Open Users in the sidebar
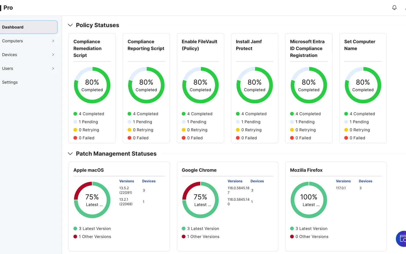This screenshot has width=406, height=254. click(x=8, y=68)
